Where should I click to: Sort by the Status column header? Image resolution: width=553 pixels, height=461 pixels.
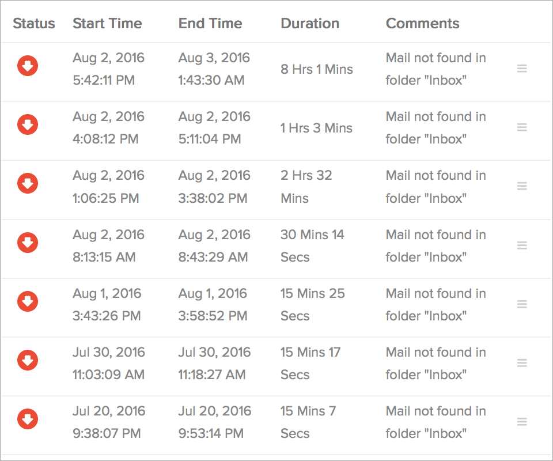tap(34, 23)
